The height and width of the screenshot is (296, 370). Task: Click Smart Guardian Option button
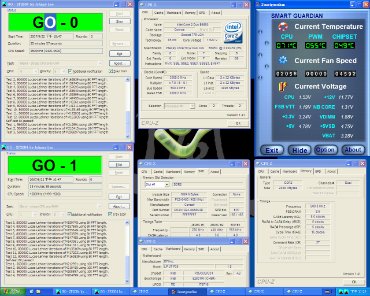(325, 150)
